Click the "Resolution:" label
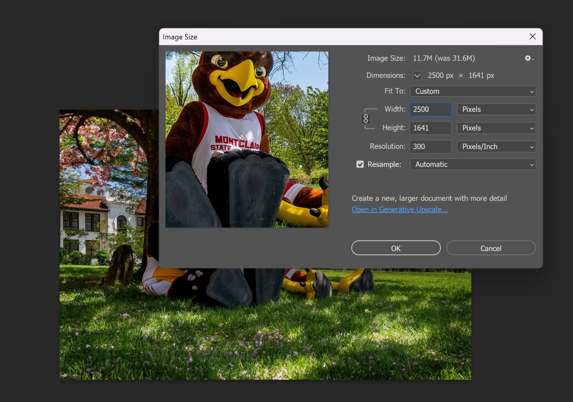This screenshot has width=573, height=402. 388,147
